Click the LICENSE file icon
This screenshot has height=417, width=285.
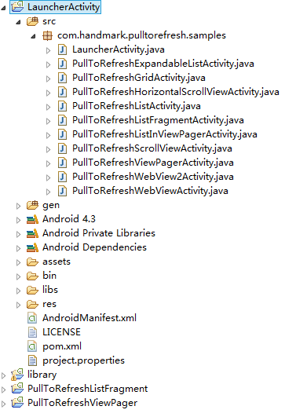[x=32, y=332]
